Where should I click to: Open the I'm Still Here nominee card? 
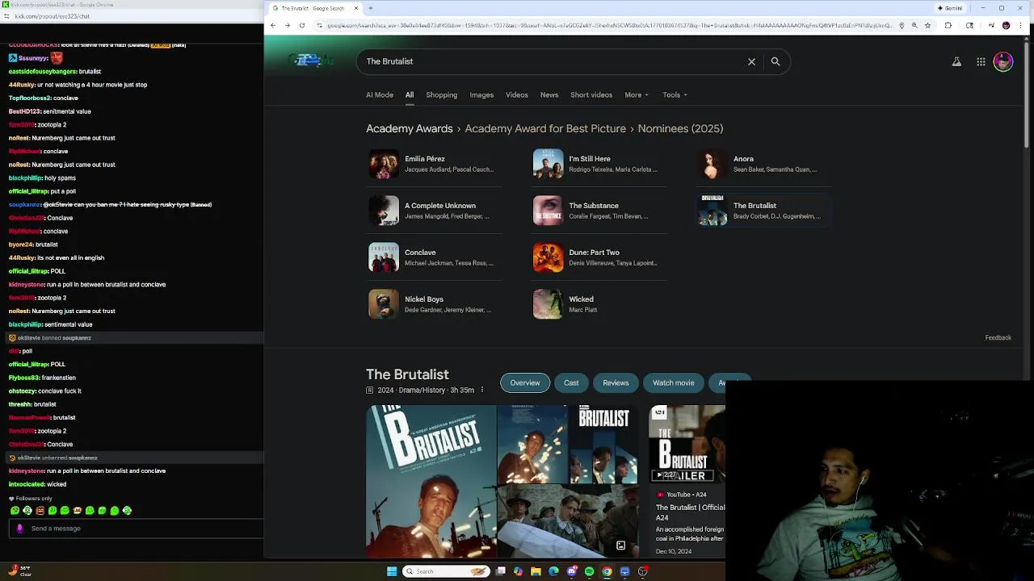point(599,164)
